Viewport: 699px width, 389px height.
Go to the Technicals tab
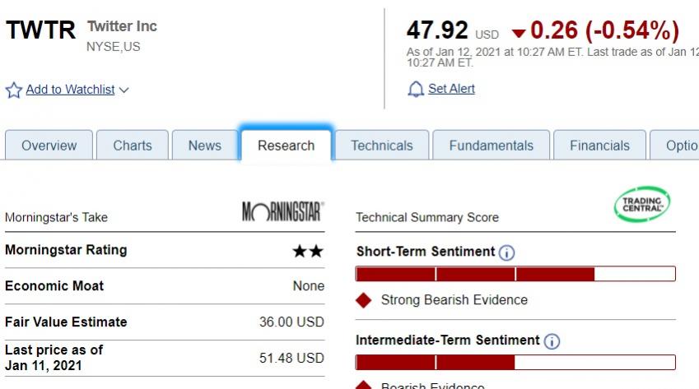[382, 146]
